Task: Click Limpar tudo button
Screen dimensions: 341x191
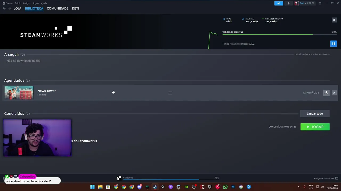Action: [315, 114]
